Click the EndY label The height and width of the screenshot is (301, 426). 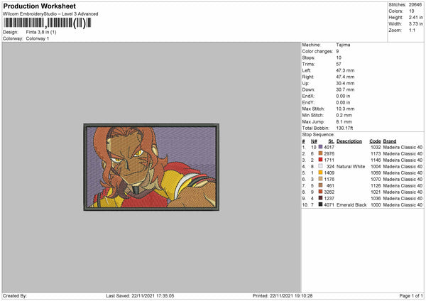(x=308, y=102)
